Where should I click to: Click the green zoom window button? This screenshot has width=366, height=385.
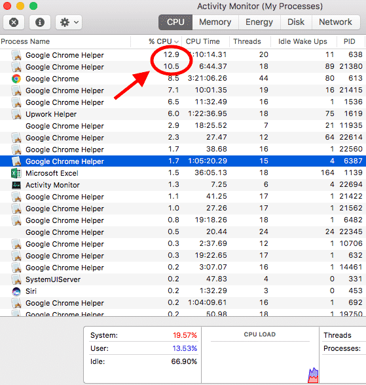pos(33,6)
